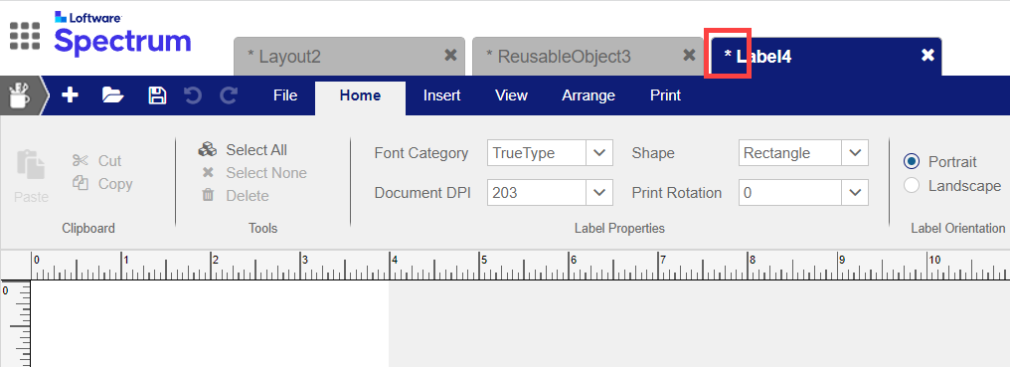
Task: Open the Print Rotation dropdown
Action: coord(855,192)
